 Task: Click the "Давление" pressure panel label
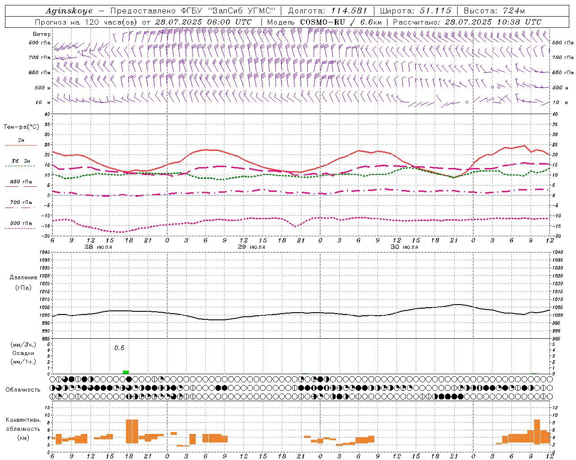(x=23, y=278)
